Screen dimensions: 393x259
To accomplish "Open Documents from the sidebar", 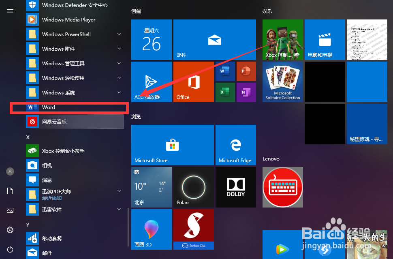I will [x=10, y=191].
